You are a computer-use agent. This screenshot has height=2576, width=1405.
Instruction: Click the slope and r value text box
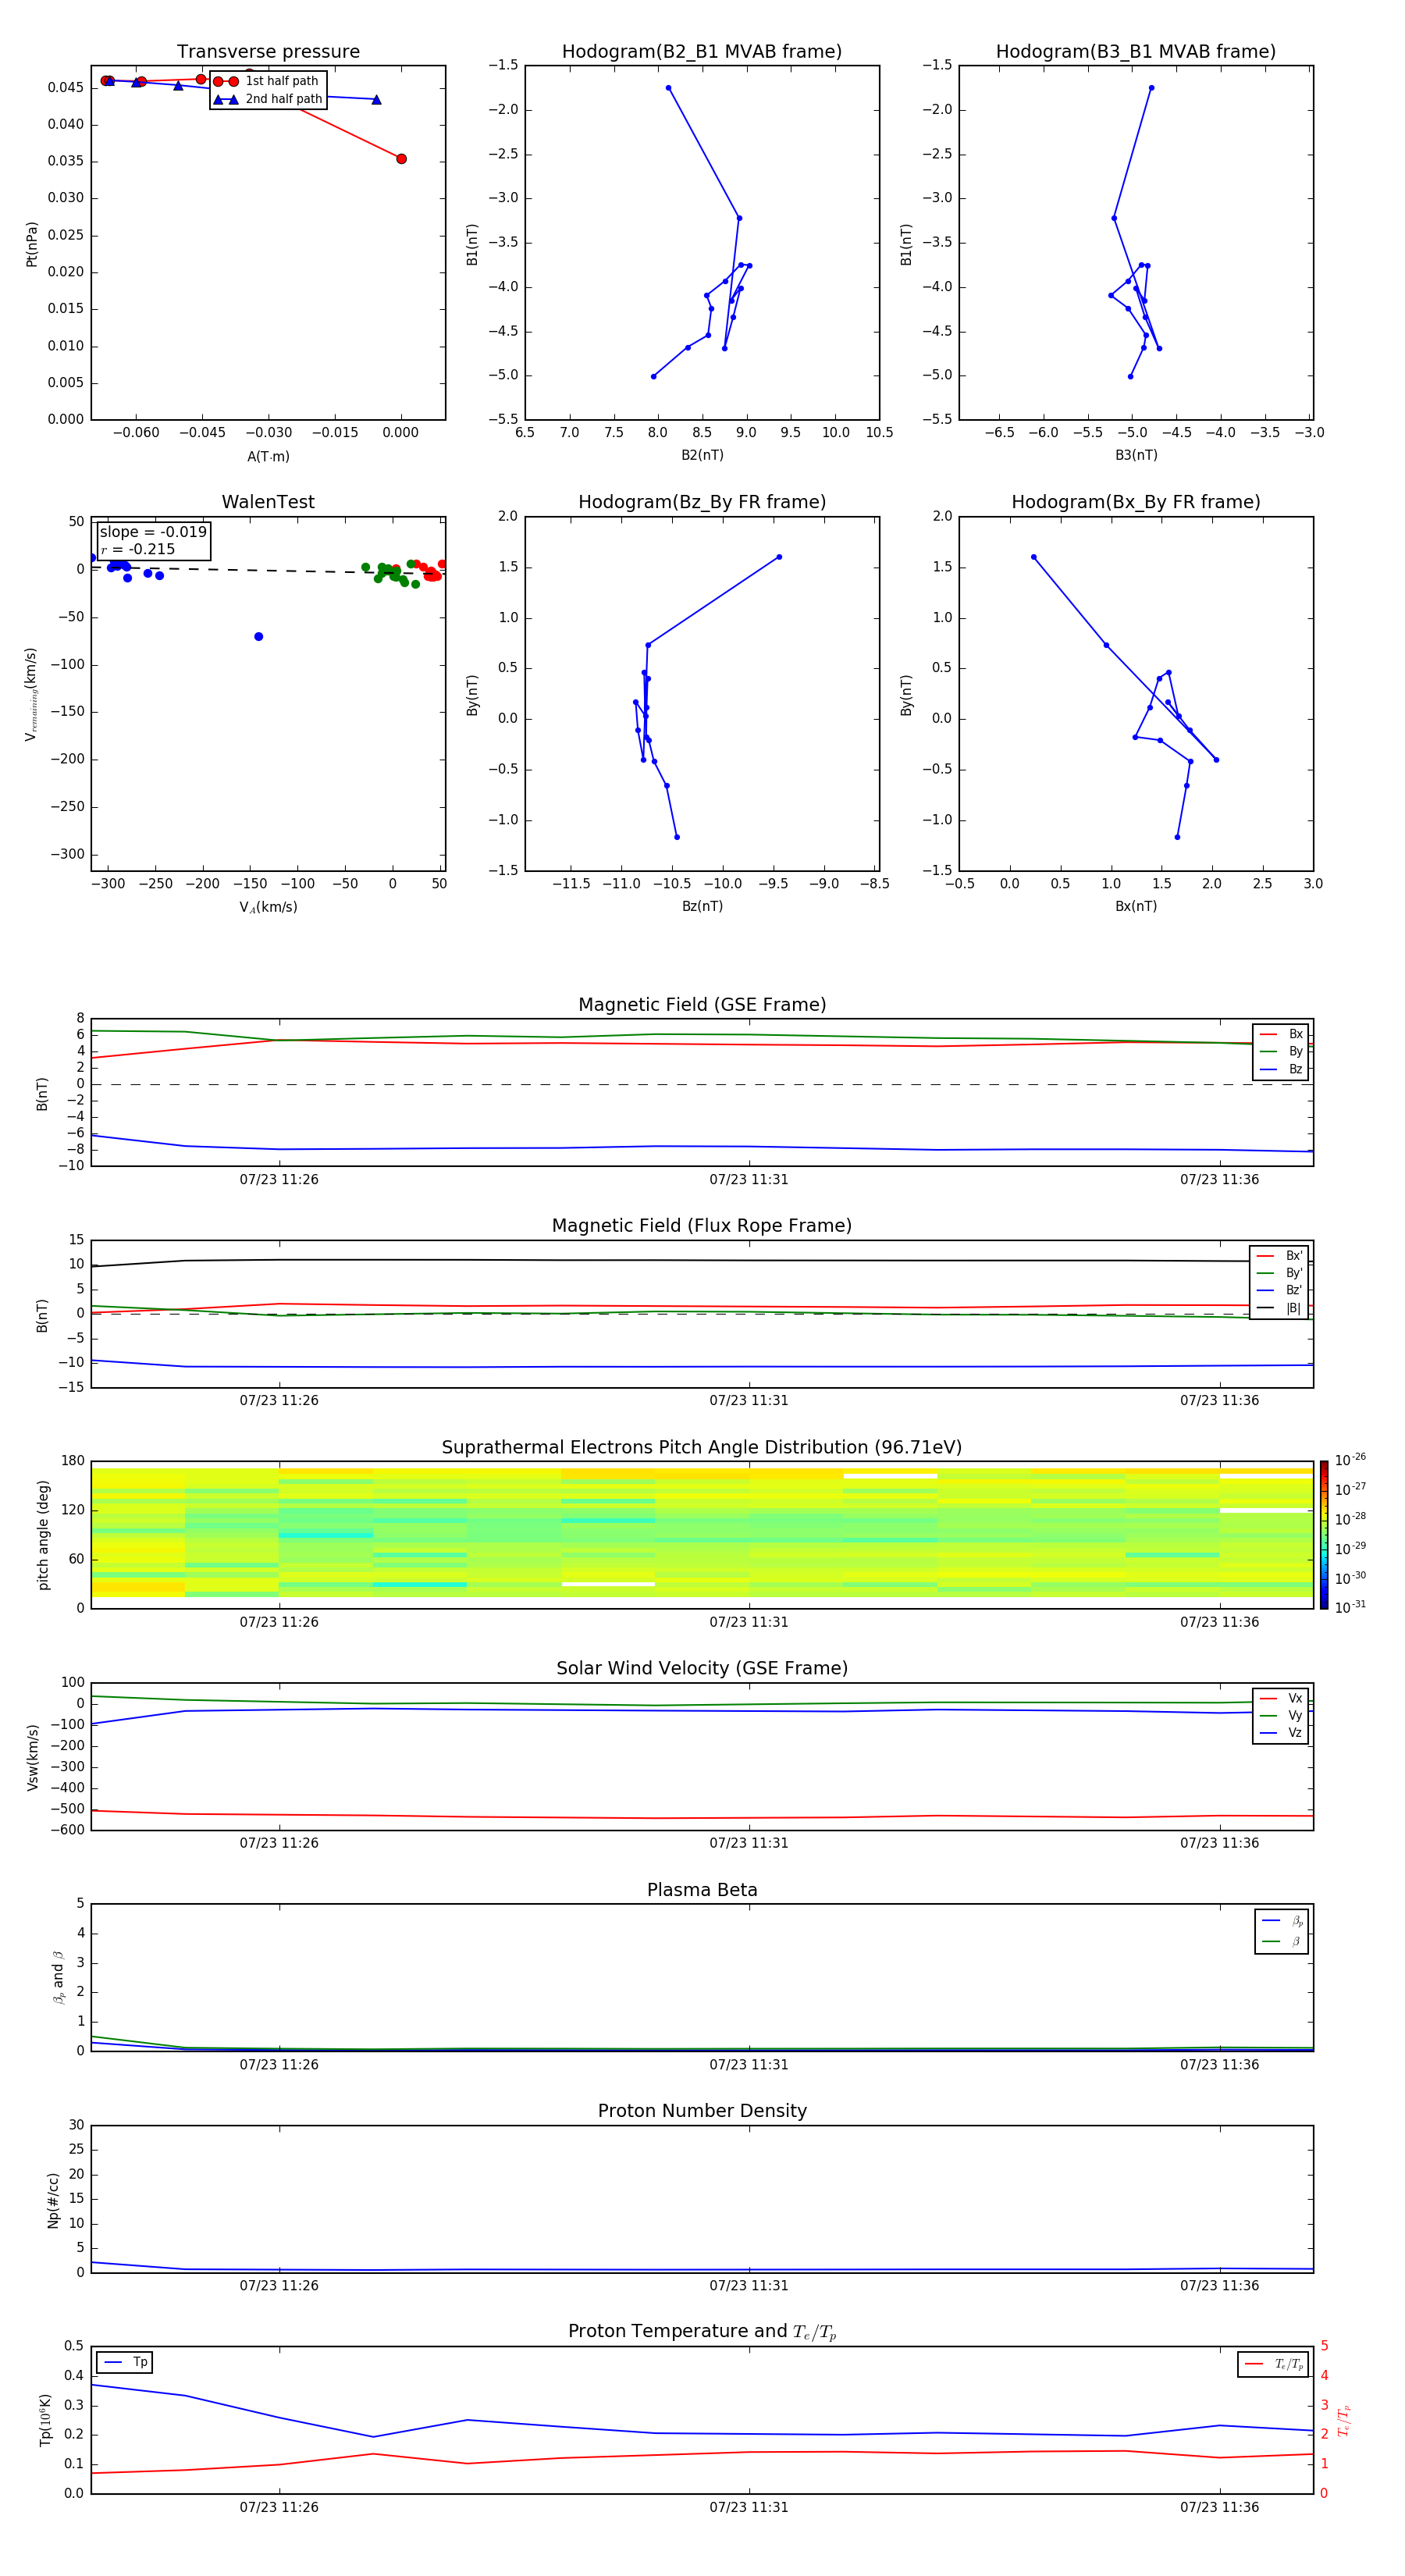pyautogui.click(x=153, y=541)
